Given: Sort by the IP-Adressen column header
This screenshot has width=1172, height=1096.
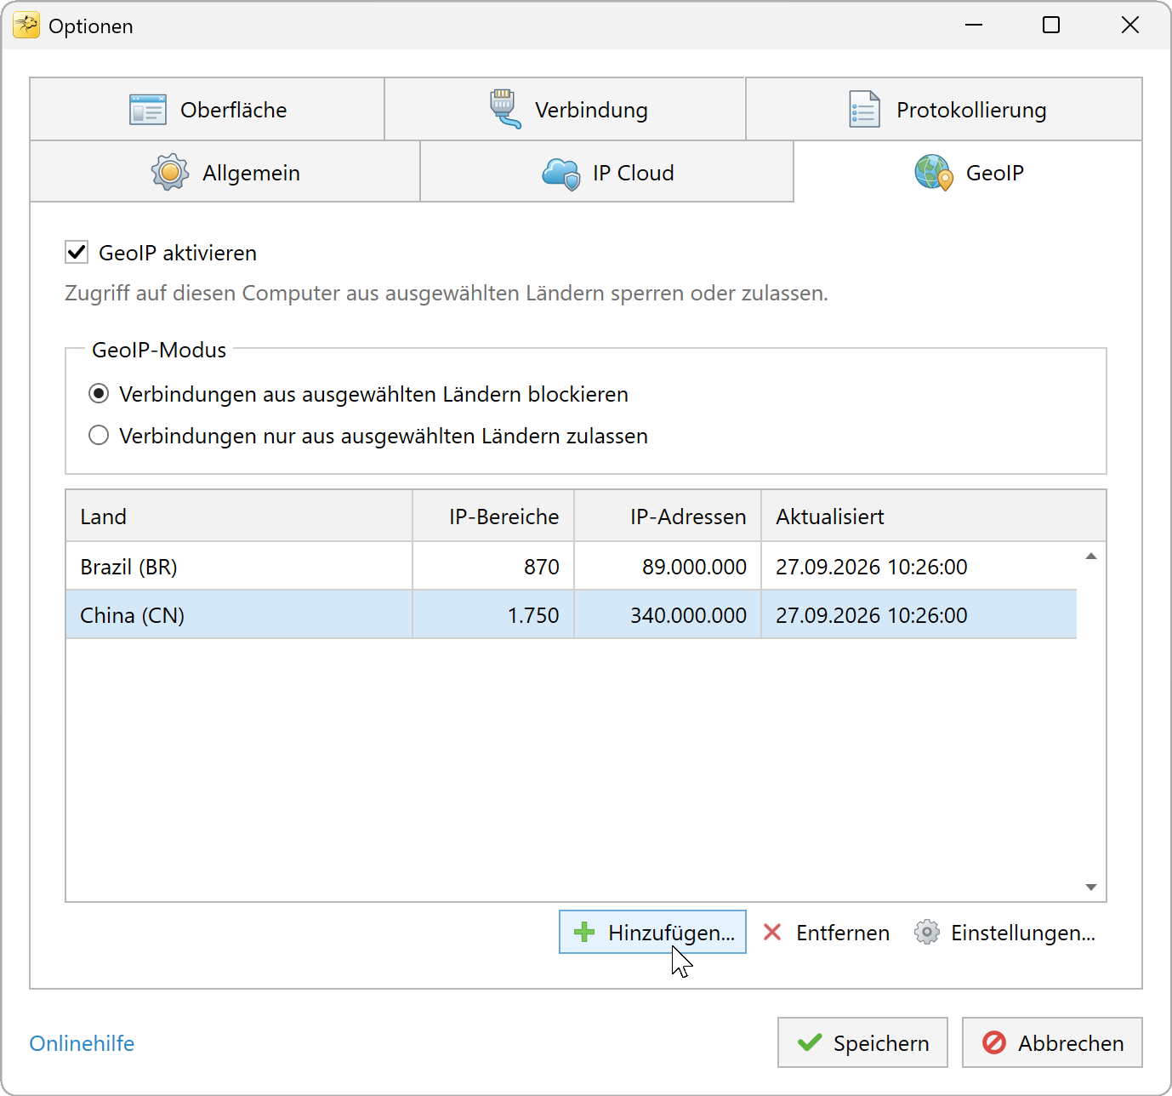Looking at the screenshot, I should click(x=668, y=517).
